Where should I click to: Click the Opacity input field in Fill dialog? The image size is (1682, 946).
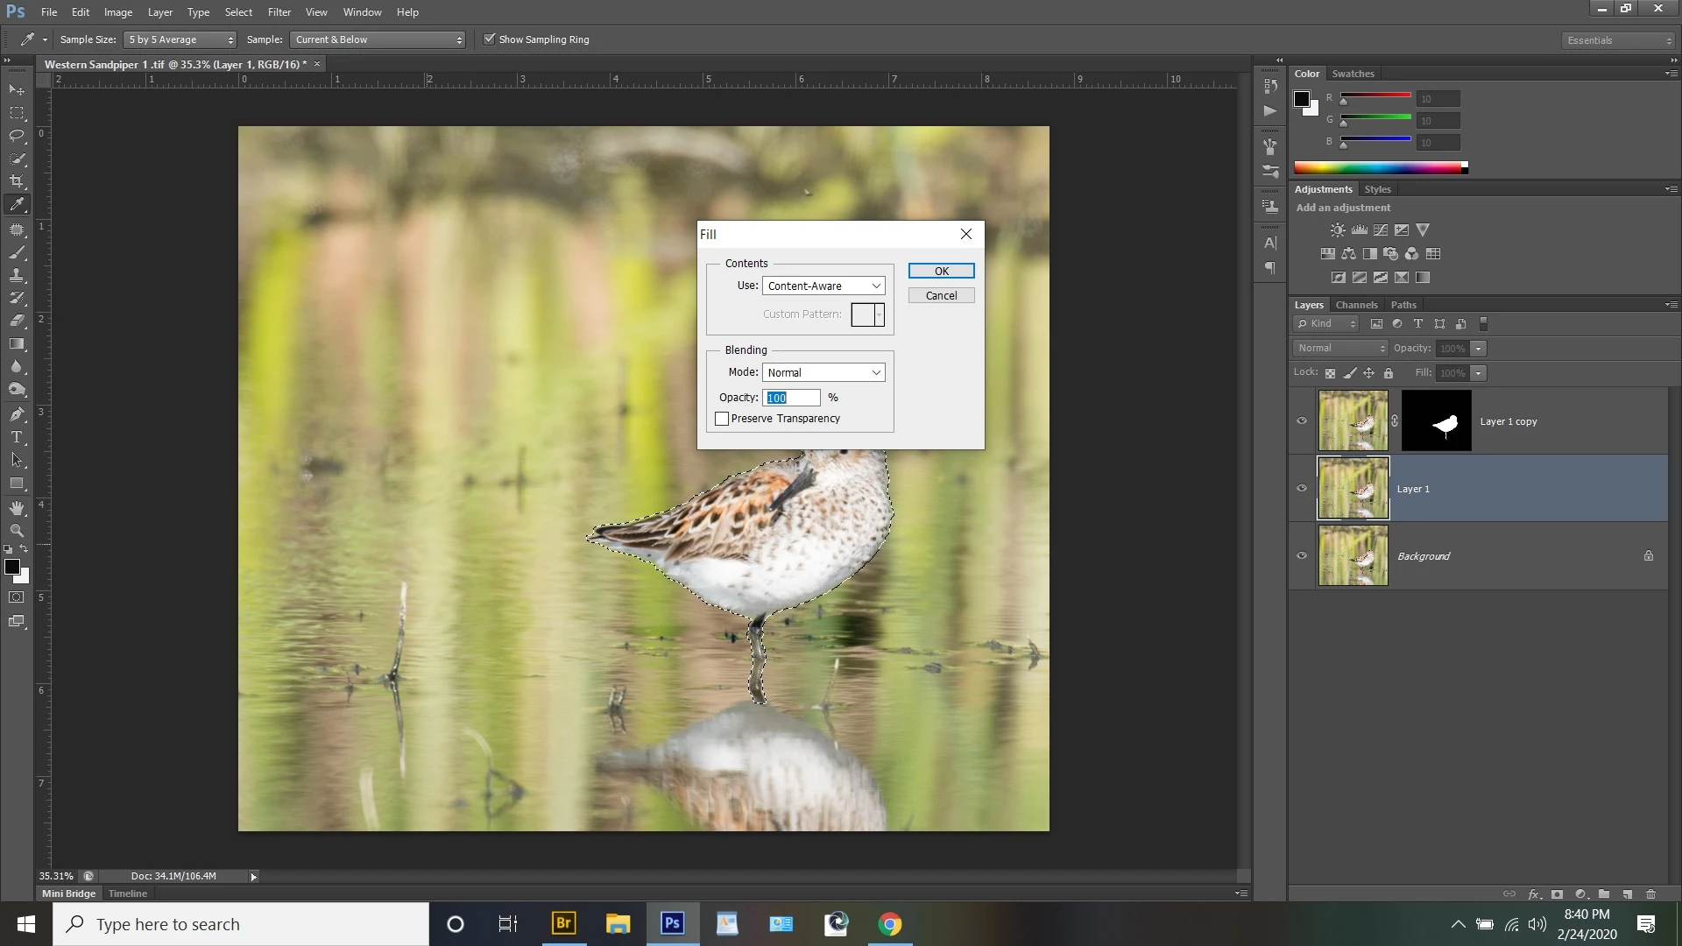[792, 398]
